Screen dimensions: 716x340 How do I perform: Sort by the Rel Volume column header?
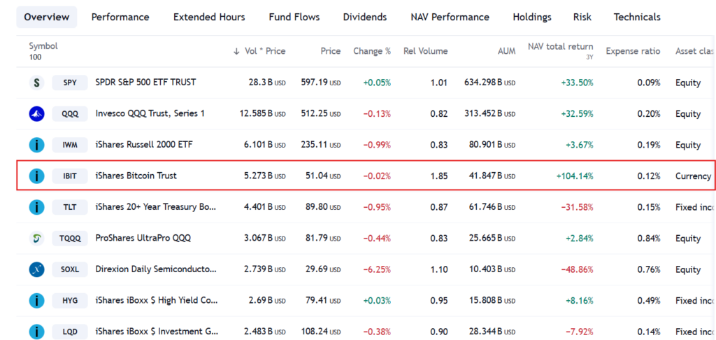(426, 51)
